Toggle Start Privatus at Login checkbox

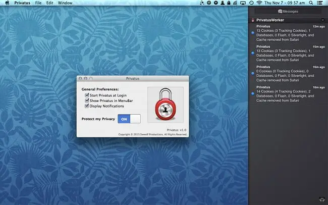point(87,95)
